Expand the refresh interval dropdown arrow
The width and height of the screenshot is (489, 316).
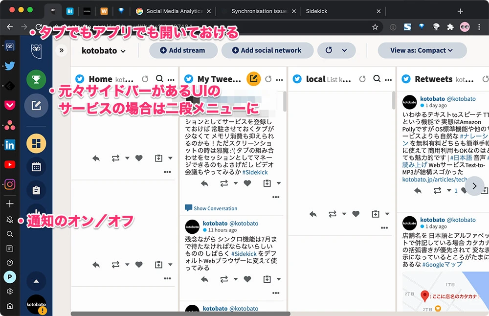tap(345, 50)
